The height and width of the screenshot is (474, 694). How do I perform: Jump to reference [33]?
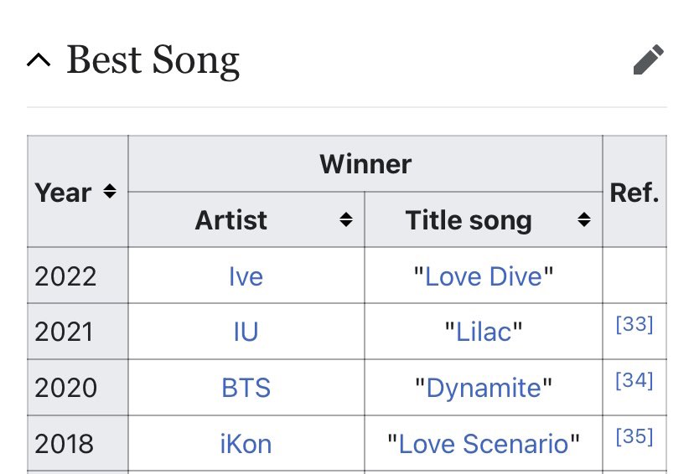pos(634,324)
